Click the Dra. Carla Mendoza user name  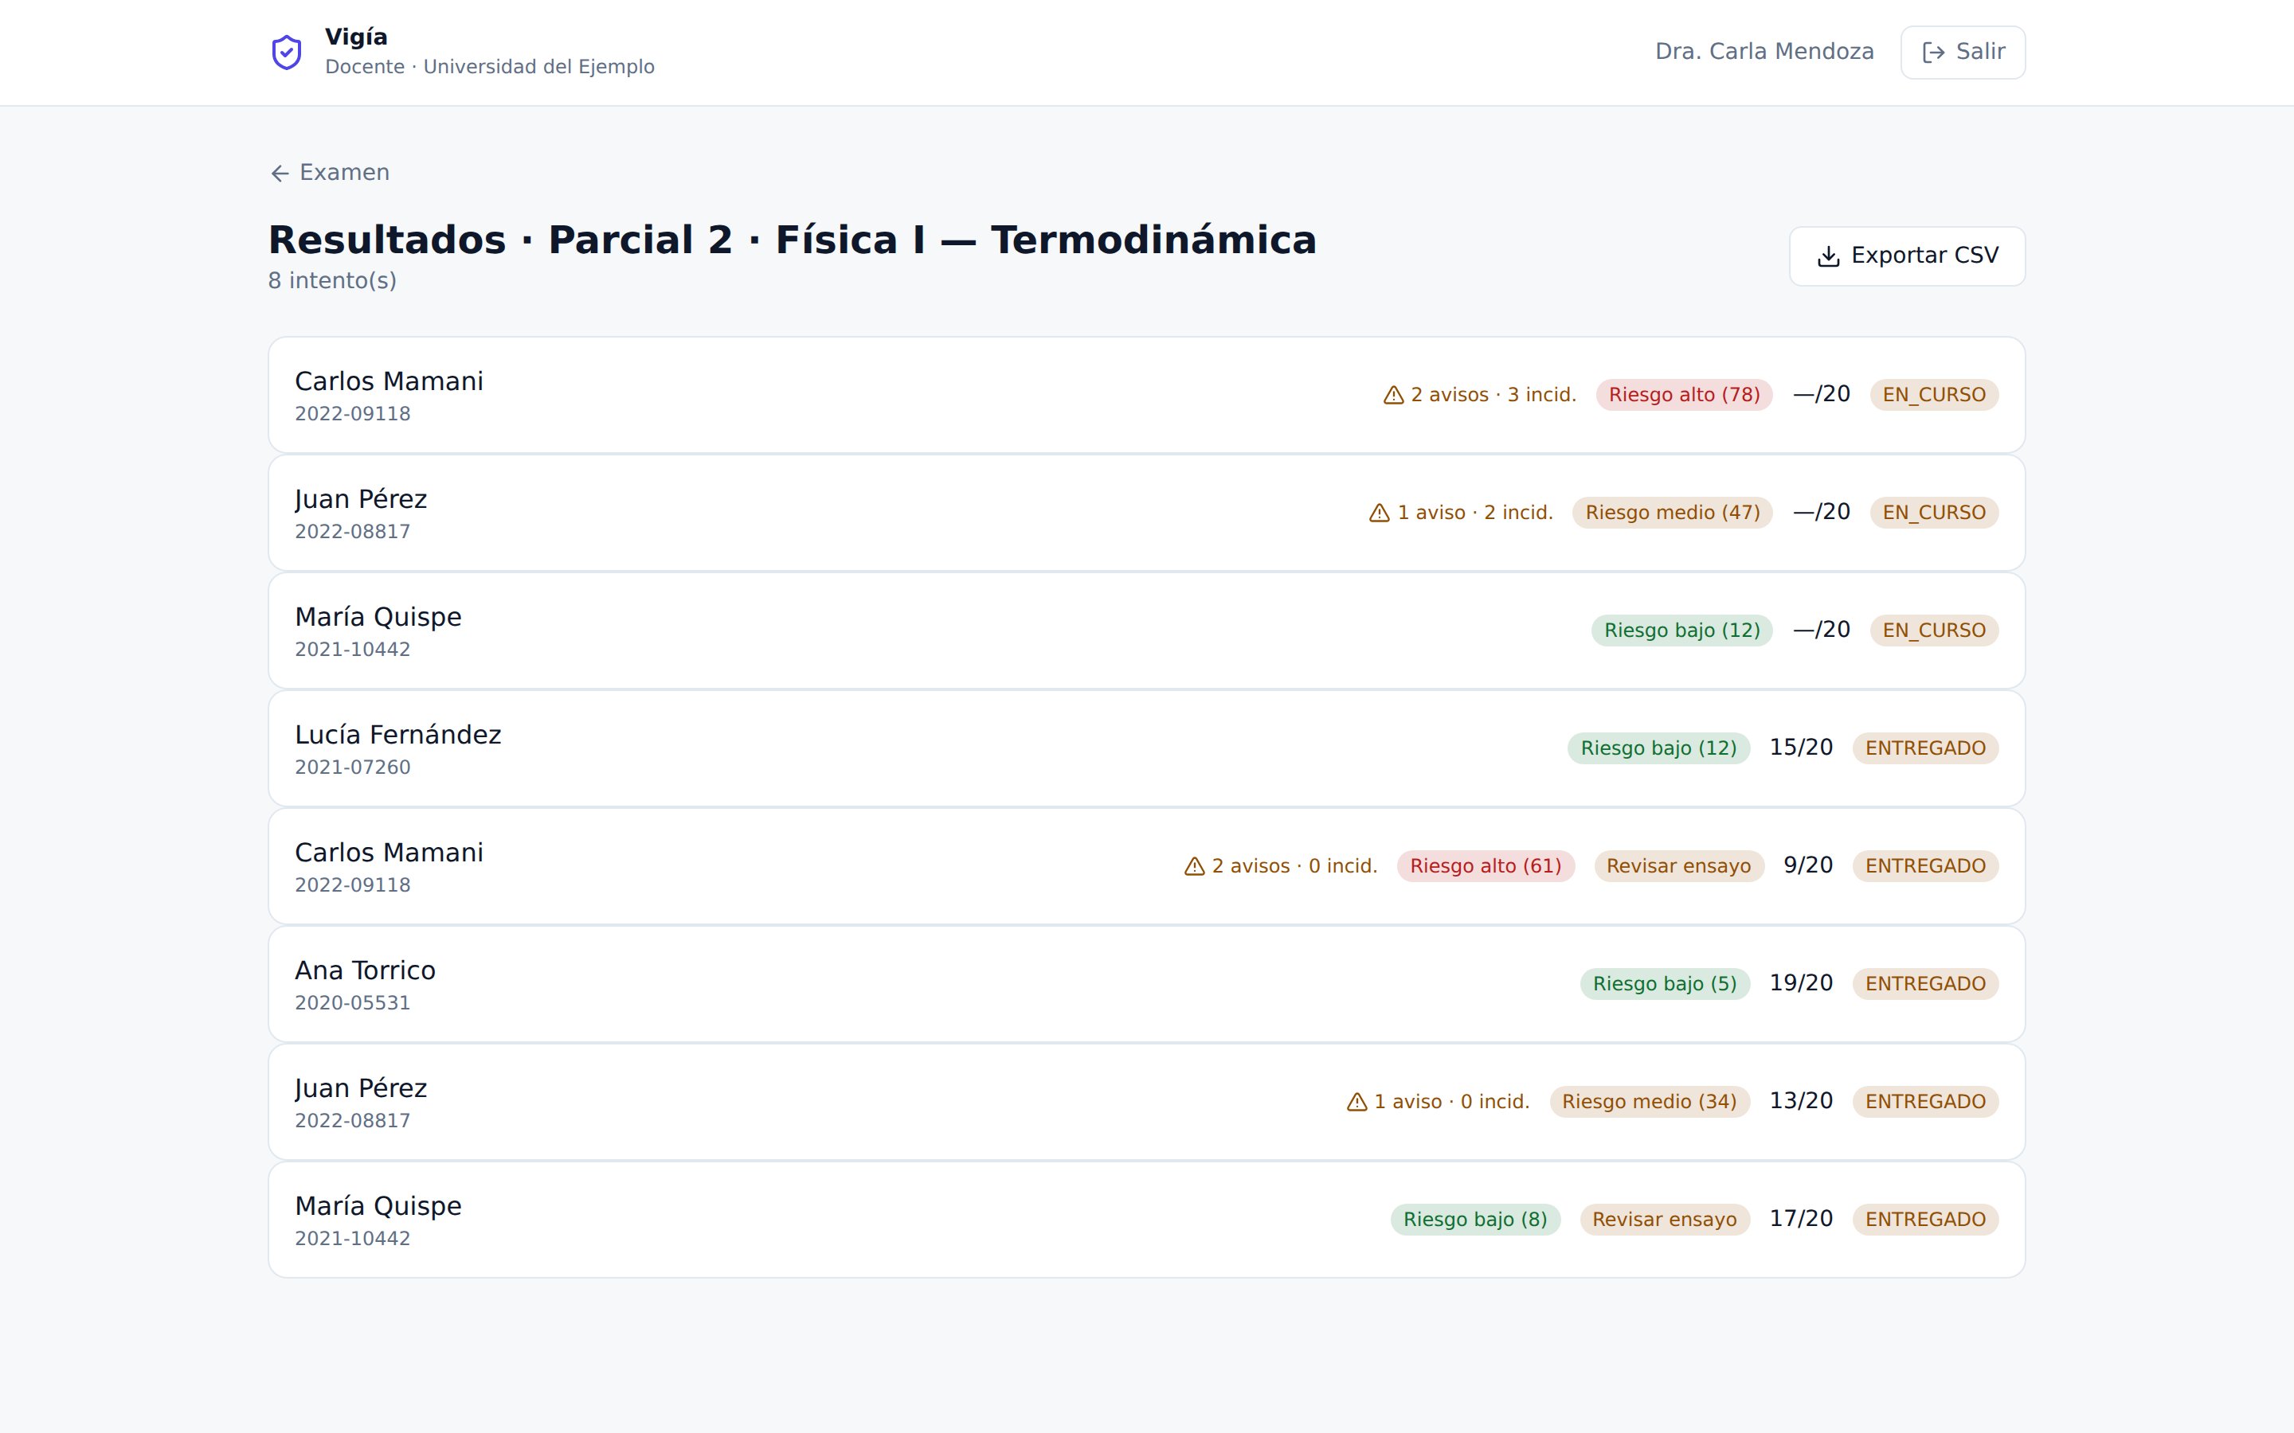[1764, 52]
